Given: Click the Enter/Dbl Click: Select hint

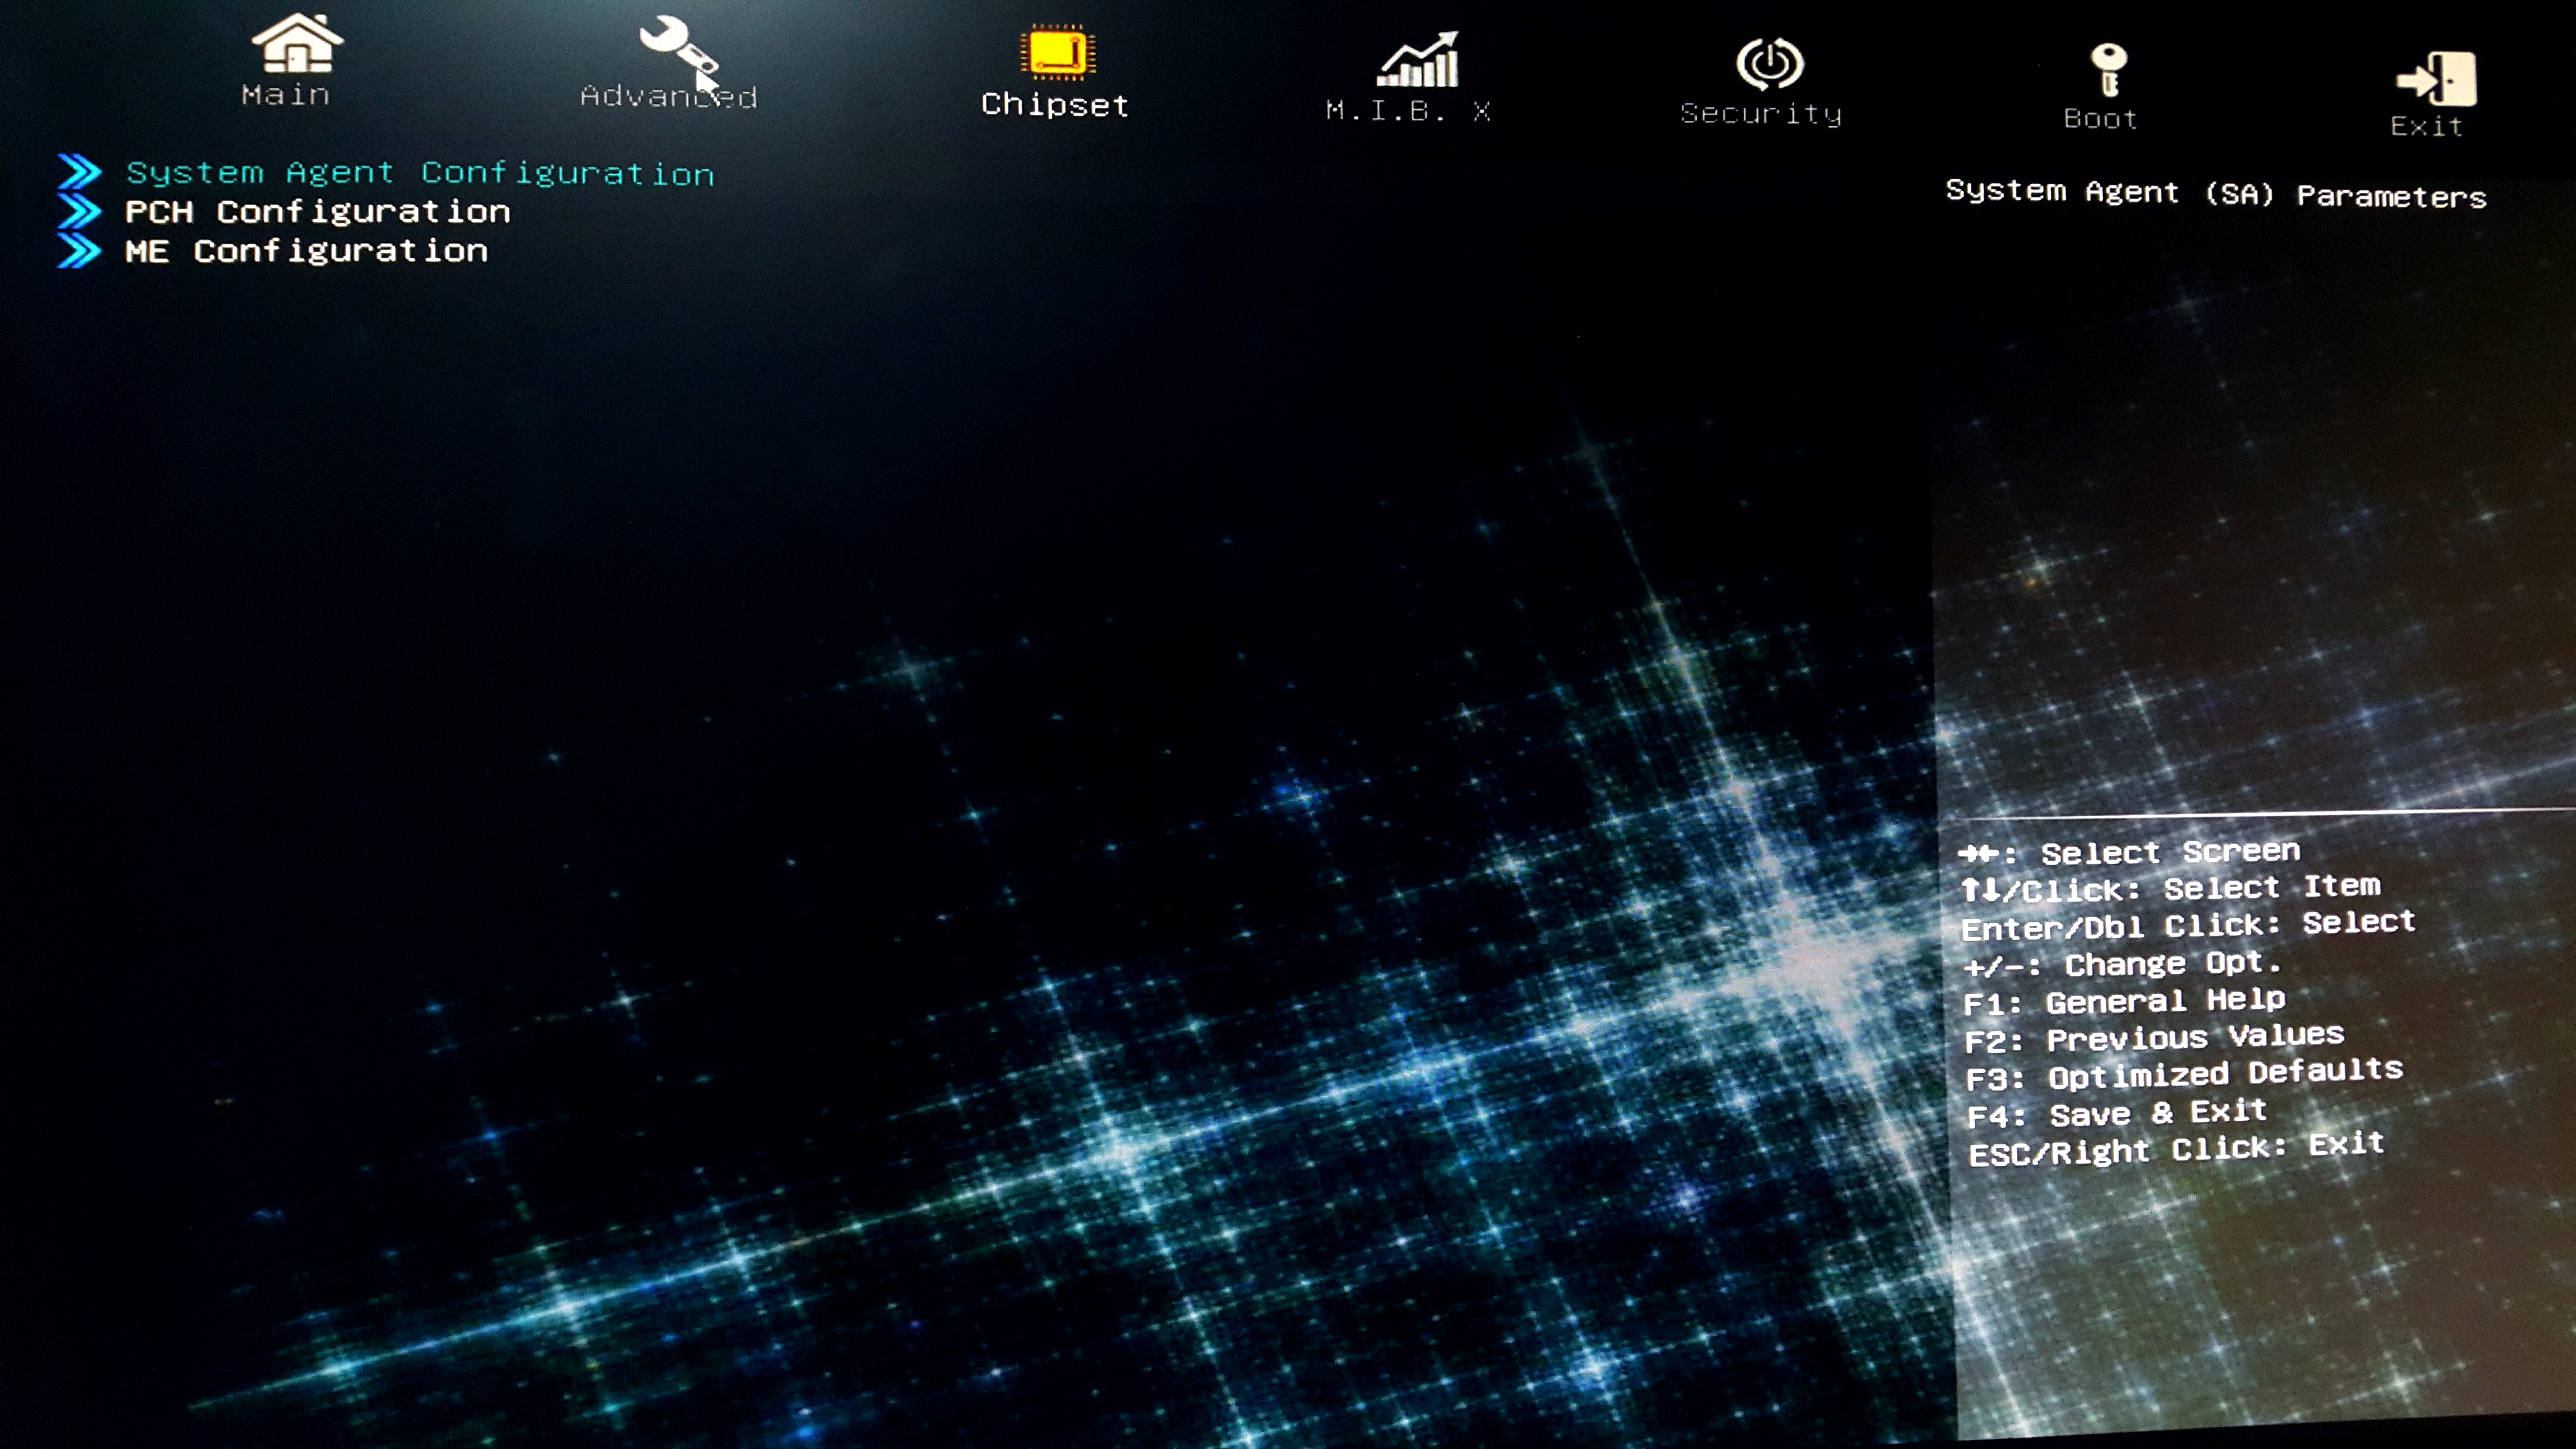Looking at the screenshot, I should coord(2188,925).
